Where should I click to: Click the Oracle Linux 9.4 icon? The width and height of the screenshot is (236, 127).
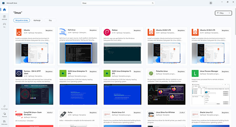pos(107,115)
